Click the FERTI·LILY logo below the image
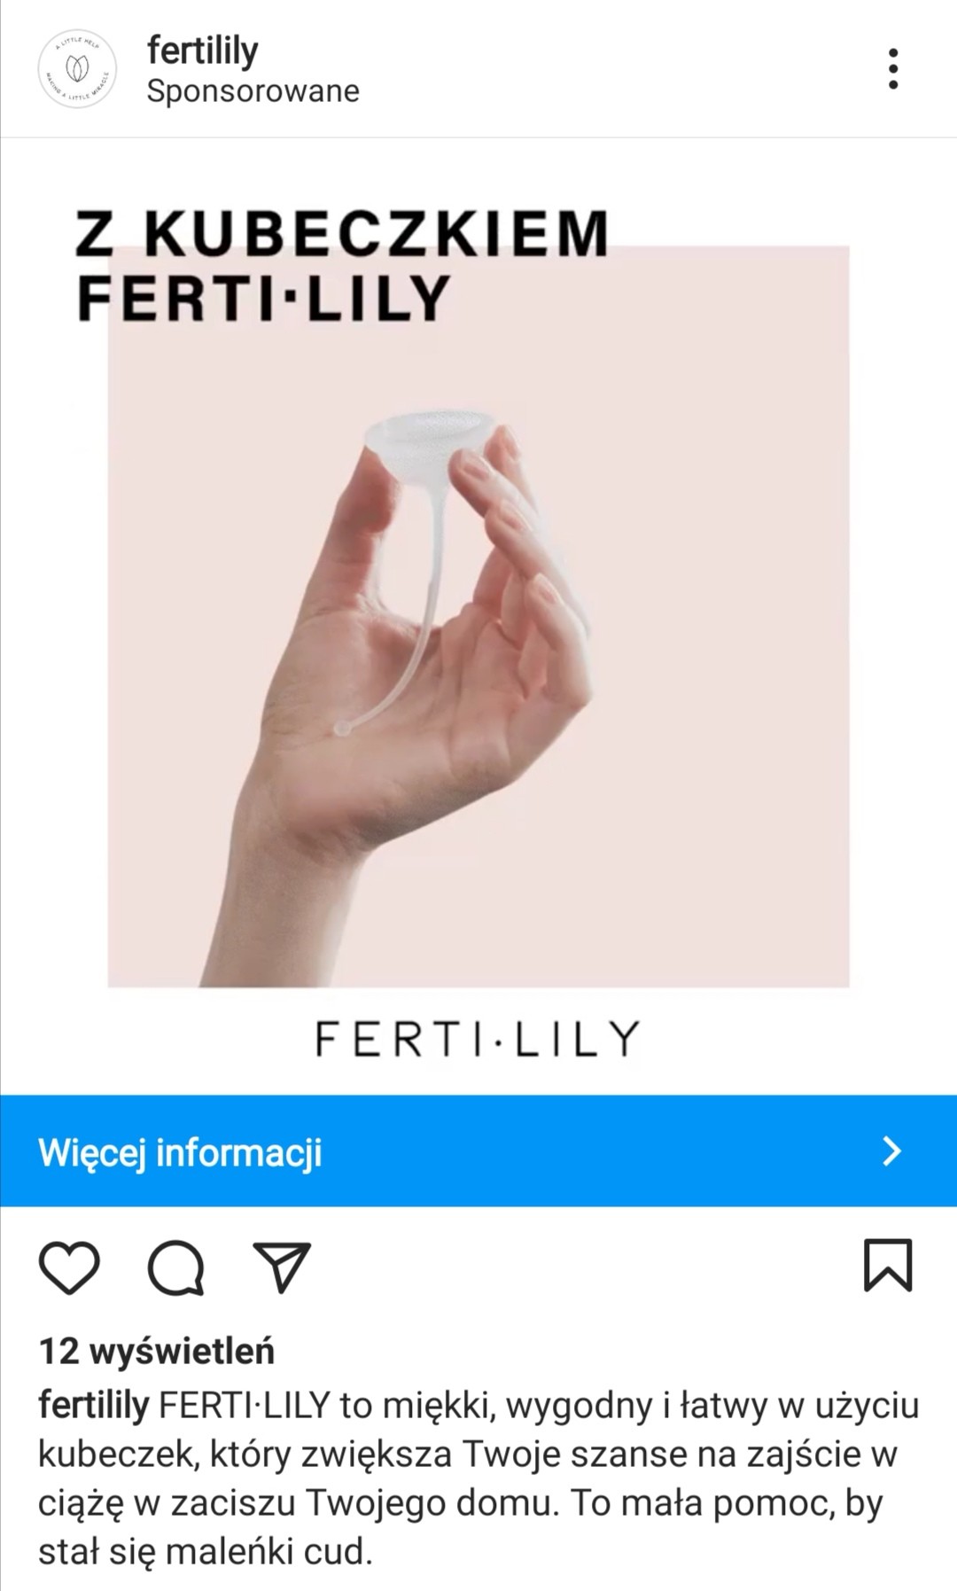The image size is (957, 1591). [478, 1039]
